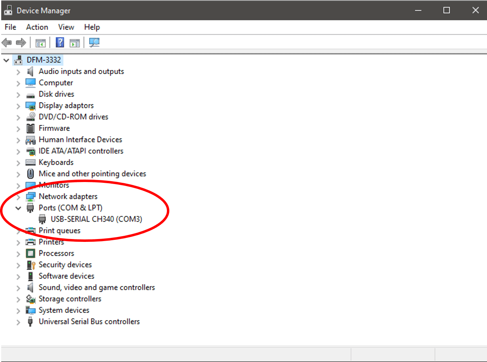The image size is (487, 362).
Task: Expand the Universal Serial Bus controllers node
Action: pos(18,322)
